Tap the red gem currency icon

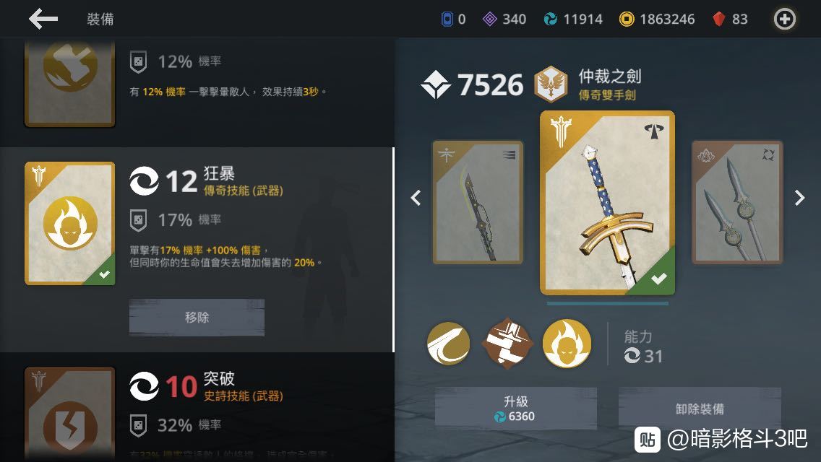tap(718, 19)
